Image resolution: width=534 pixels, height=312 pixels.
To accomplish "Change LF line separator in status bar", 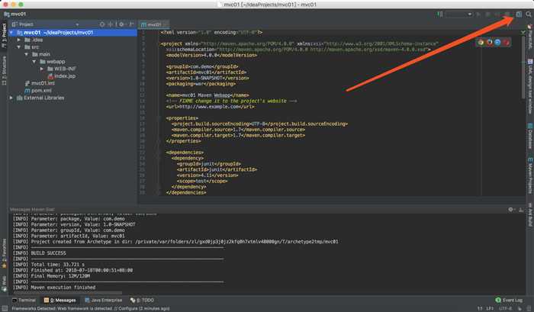I will (x=490, y=309).
